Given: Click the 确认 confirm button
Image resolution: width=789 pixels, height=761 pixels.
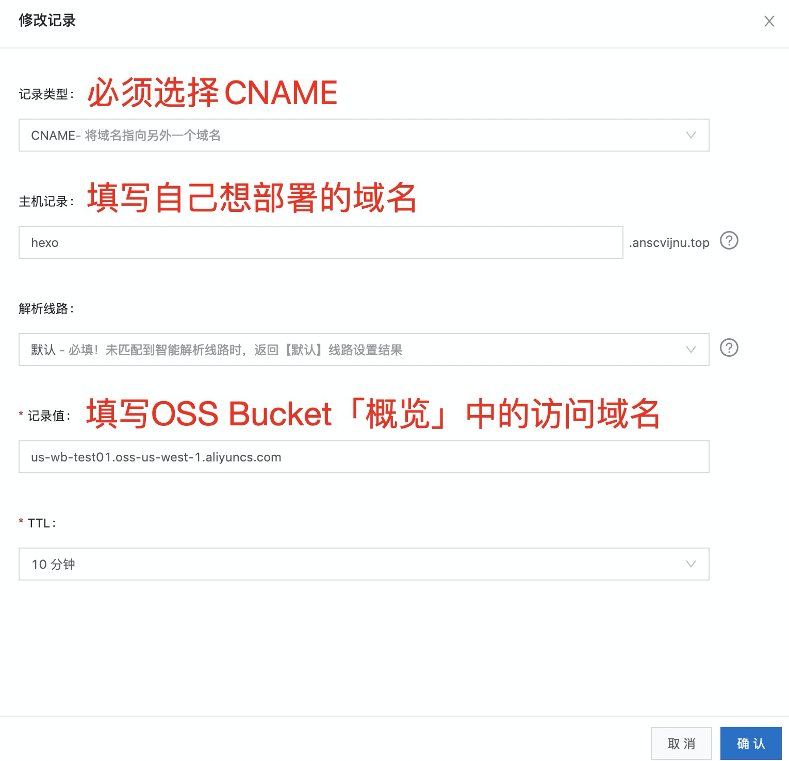Looking at the screenshot, I should pyautogui.click(x=751, y=743).
